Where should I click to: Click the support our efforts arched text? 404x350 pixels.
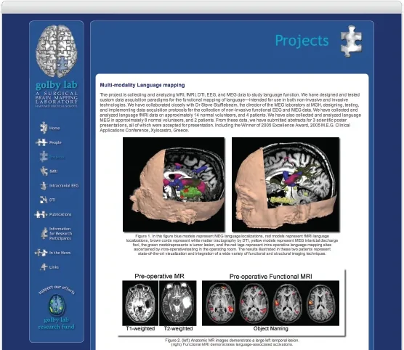(57, 290)
